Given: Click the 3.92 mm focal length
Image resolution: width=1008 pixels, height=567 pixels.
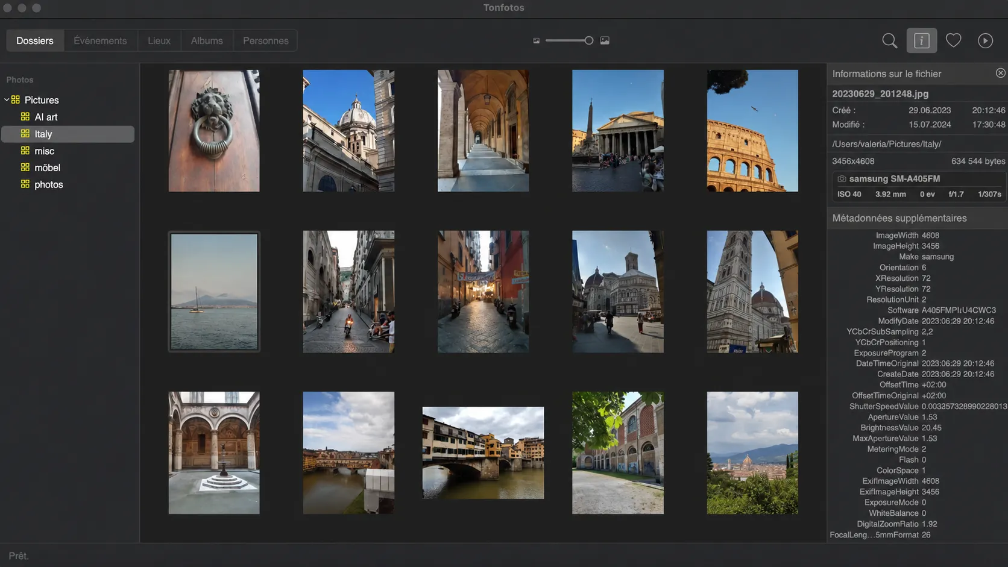Looking at the screenshot, I should pyautogui.click(x=890, y=194).
